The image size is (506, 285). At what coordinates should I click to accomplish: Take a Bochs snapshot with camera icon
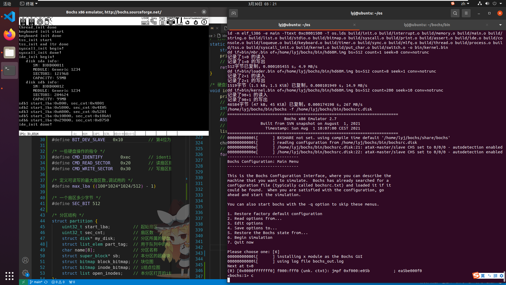coord(171,21)
